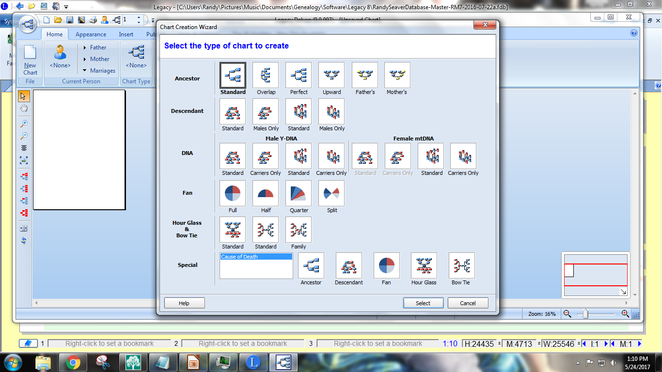Select the Upward ancestor chart
This screenshot has width=662, height=372.
tap(331, 75)
